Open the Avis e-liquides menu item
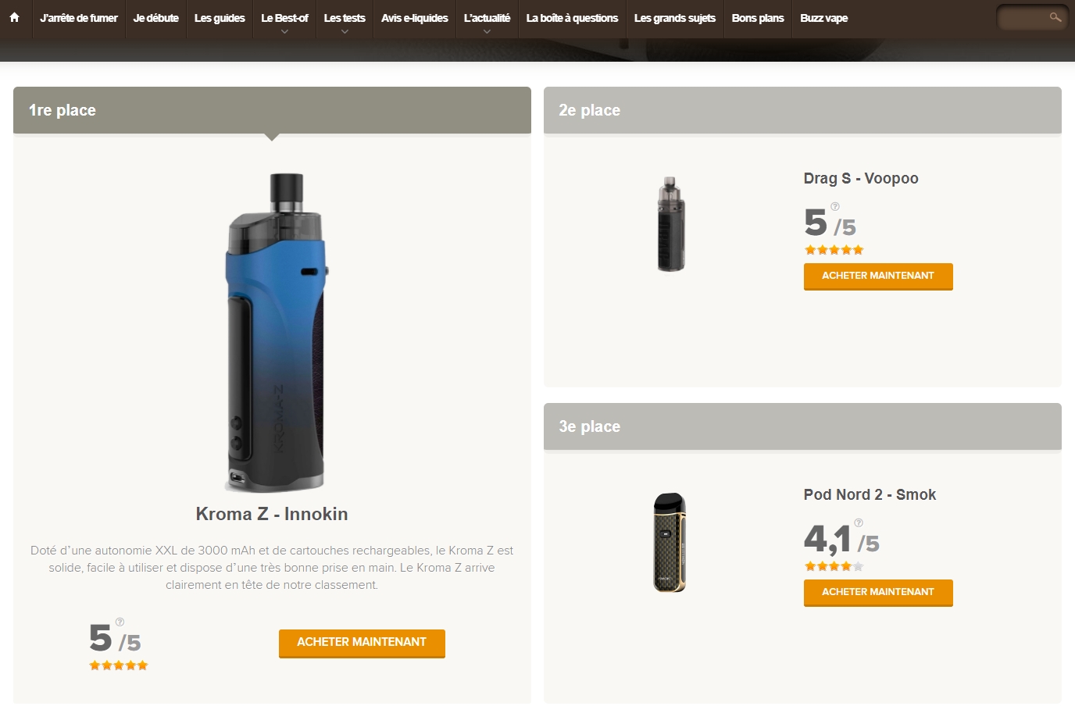Screen dimensions: 1075x706 click(415, 18)
